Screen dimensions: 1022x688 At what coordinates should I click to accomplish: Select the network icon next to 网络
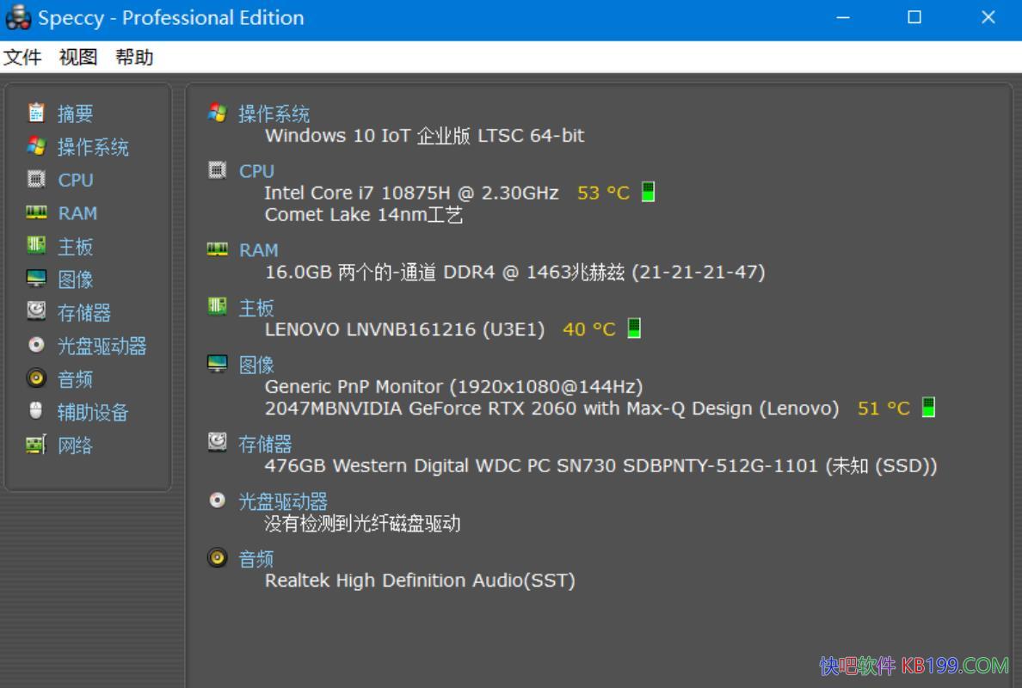[37, 444]
